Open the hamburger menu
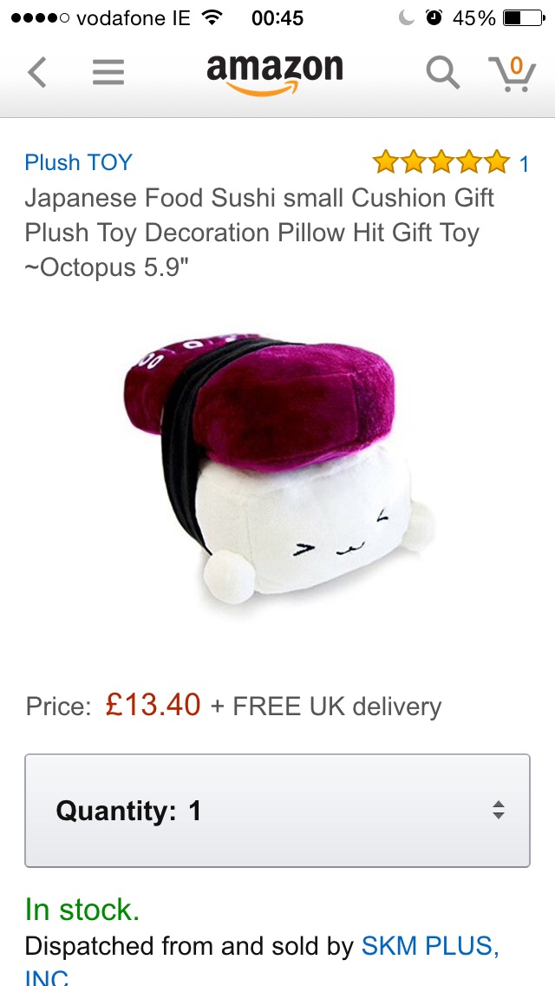This screenshot has width=555, height=986. (x=108, y=72)
